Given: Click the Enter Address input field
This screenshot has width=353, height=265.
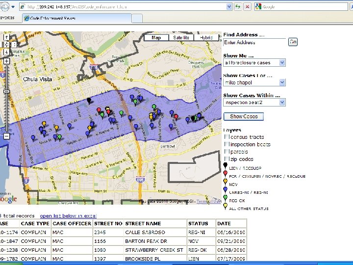Looking at the screenshot, I should tap(254, 42).
